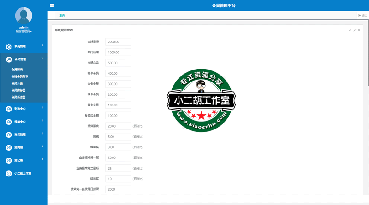This screenshot has width=369, height=205.
Task: Click the 商品管理 sidebar icon
Action: pos(9,135)
